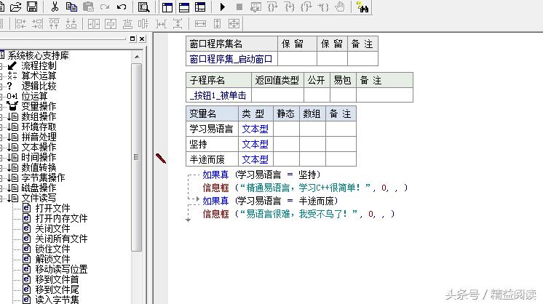Paste from clipboard using the paste icon
Viewport: 543px width, 304px height.
coord(88,7)
